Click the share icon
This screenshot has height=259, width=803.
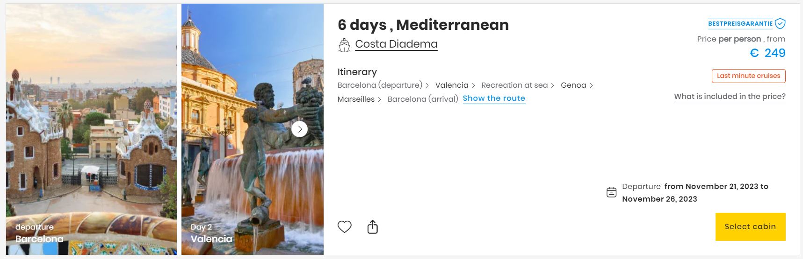(x=372, y=227)
